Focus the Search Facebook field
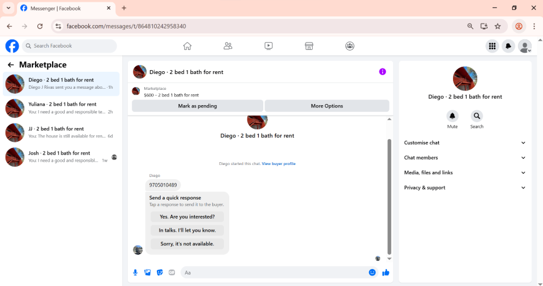543x286 pixels. tap(70, 46)
